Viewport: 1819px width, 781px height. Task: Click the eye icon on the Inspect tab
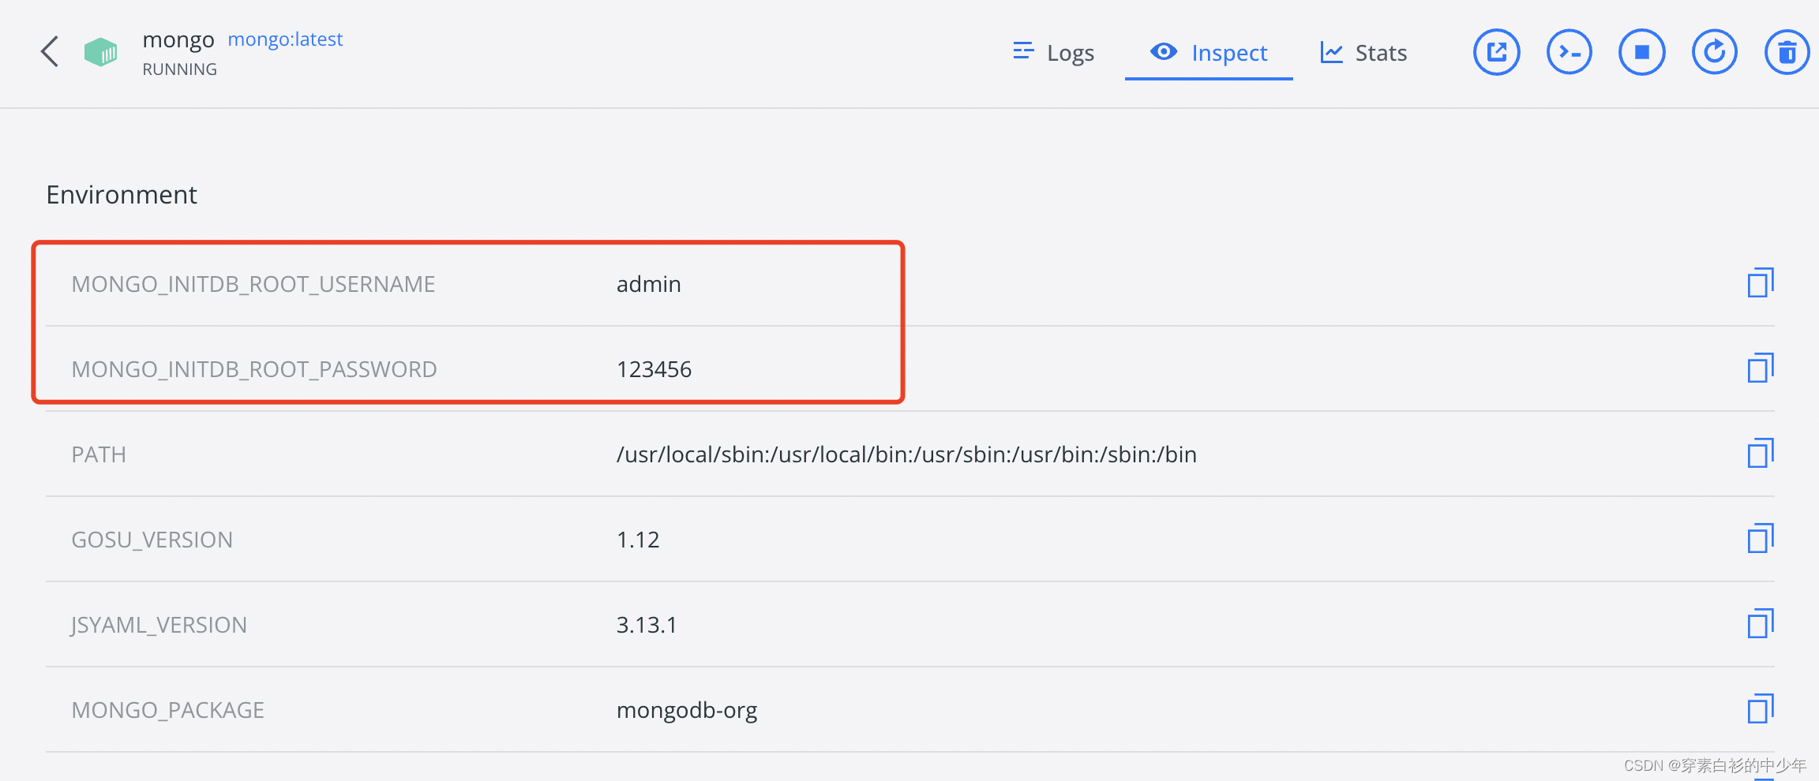1163,51
